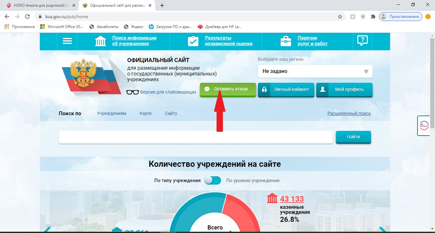Switch to the НОКО Анкета для родителей tab
This screenshot has width=435, height=233.
click(41, 5)
